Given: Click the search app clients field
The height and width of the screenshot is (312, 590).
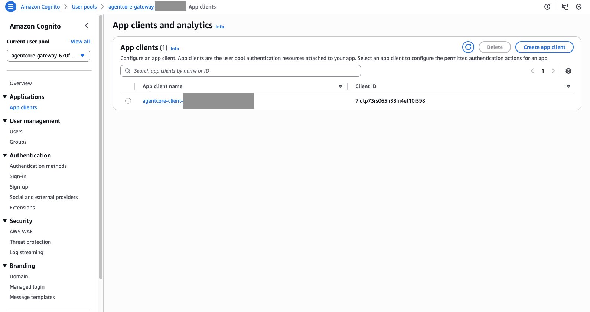Looking at the screenshot, I should tap(241, 71).
